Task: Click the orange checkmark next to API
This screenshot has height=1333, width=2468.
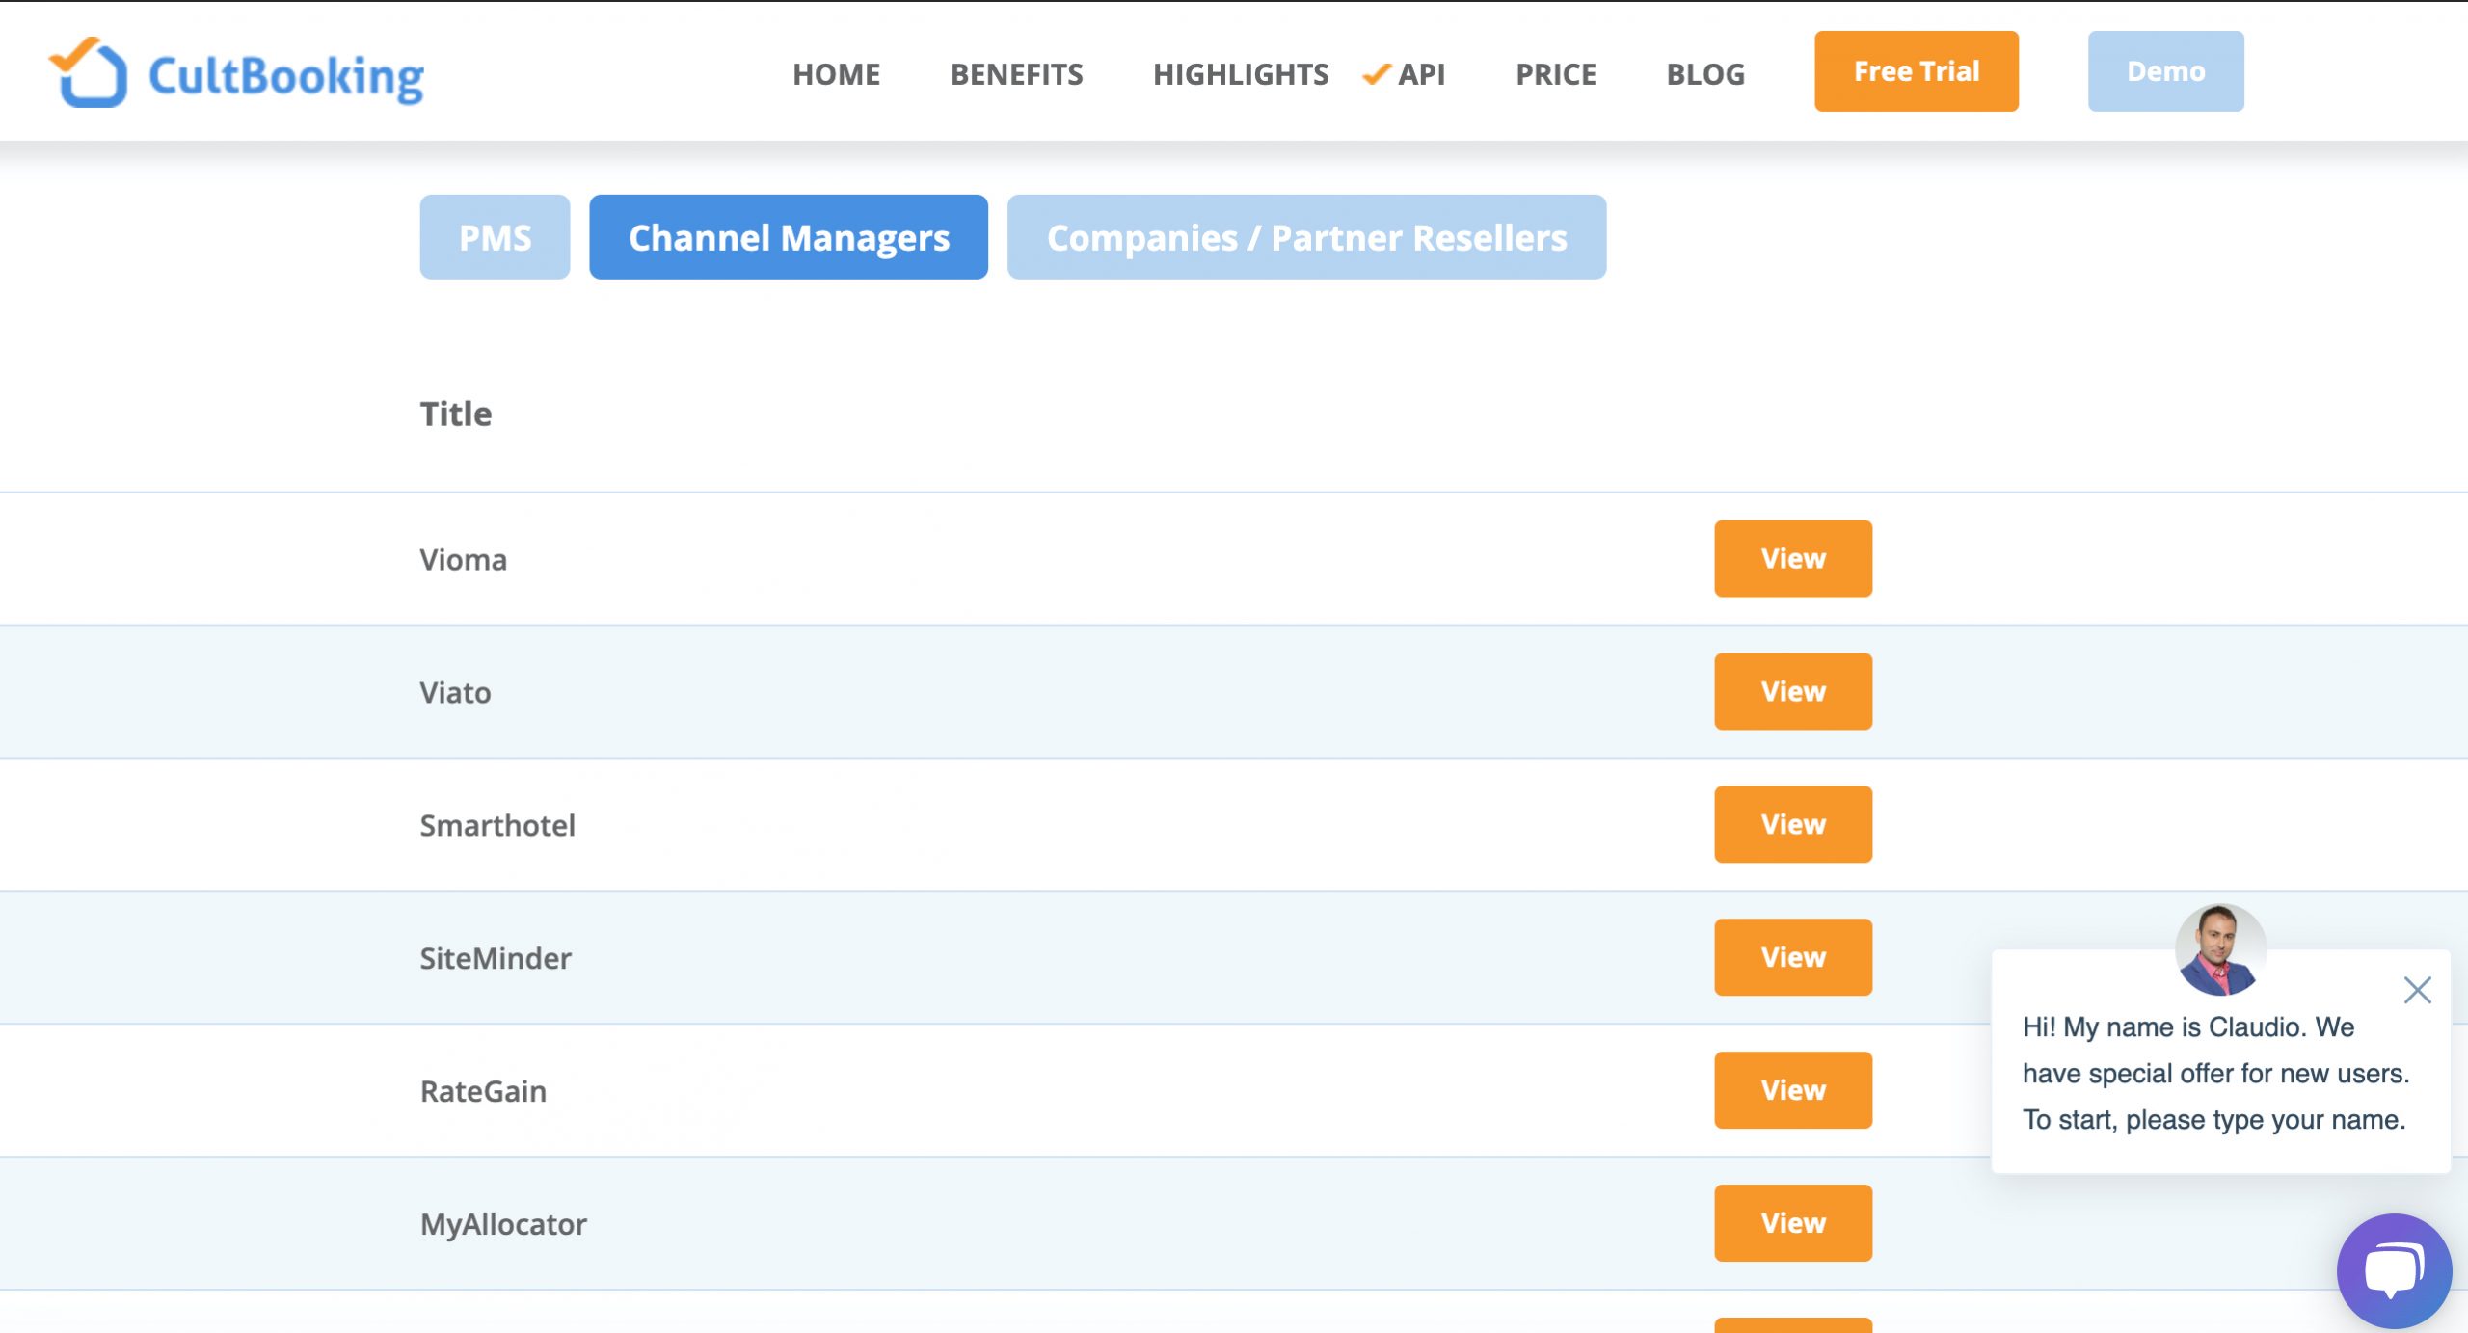Action: pyautogui.click(x=1375, y=74)
